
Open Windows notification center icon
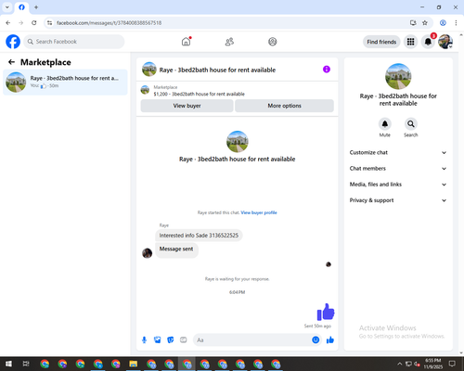(452, 364)
